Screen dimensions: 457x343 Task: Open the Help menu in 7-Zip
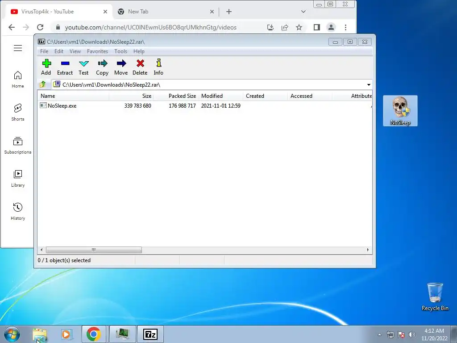[x=139, y=51]
